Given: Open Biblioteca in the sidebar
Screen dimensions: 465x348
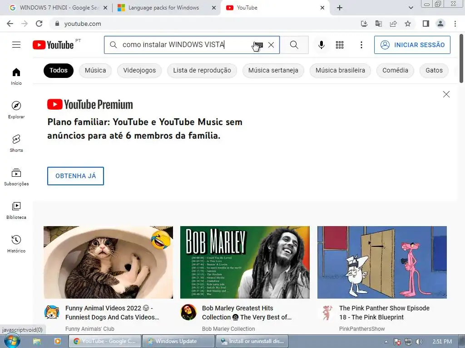Looking at the screenshot, I should point(16,210).
